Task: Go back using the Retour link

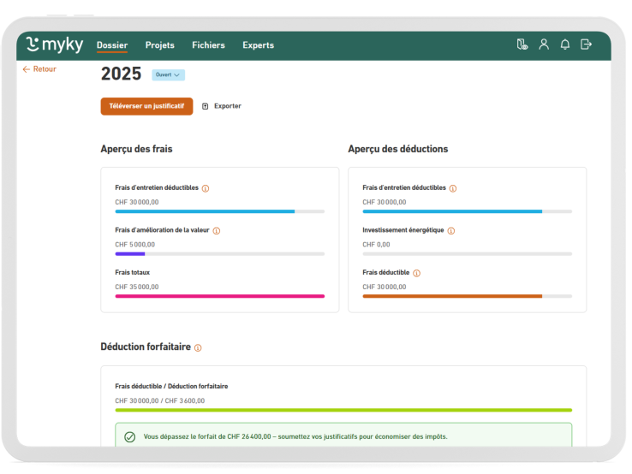Action: click(39, 69)
